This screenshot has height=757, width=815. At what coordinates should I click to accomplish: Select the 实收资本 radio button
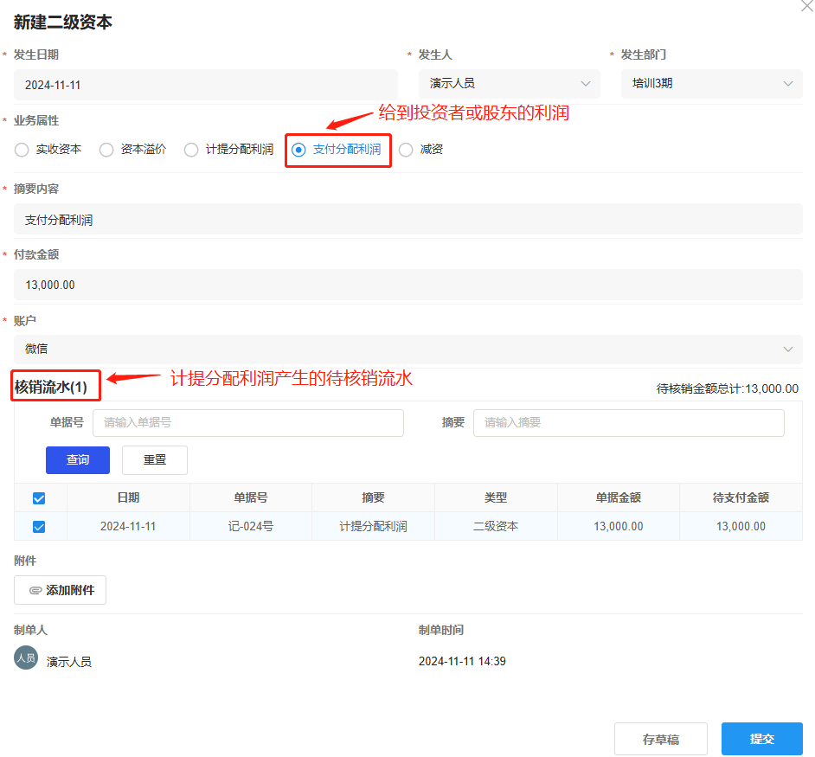pyautogui.click(x=22, y=150)
